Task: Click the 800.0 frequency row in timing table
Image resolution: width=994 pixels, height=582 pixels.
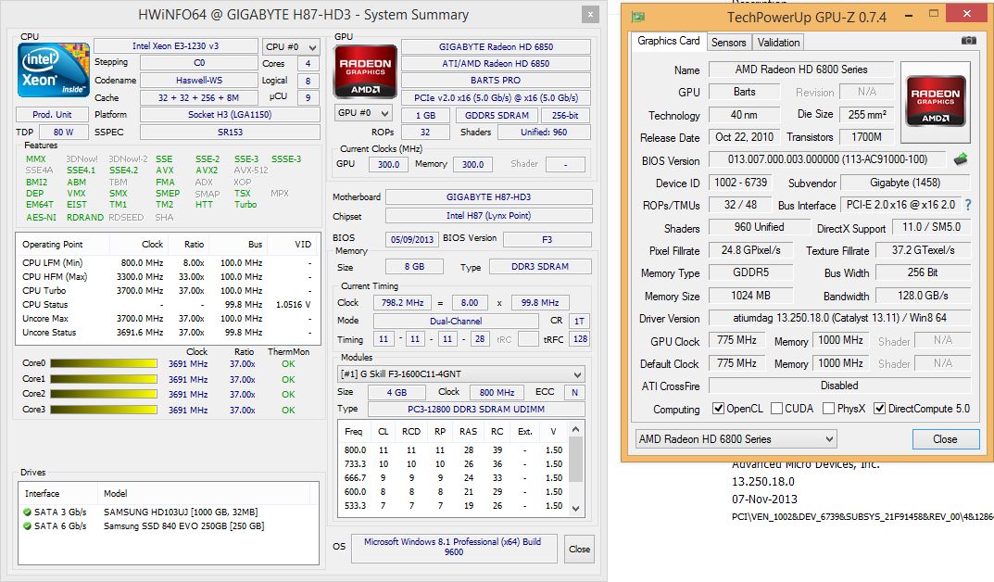Action: pyautogui.click(x=453, y=449)
